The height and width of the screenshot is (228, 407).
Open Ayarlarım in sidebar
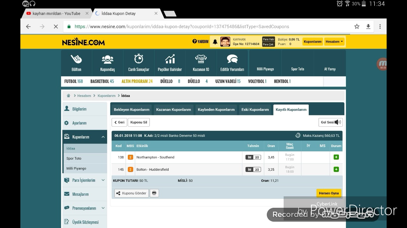coord(85,123)
